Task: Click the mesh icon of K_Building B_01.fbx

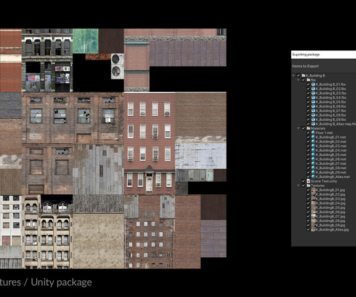Action: click(313, 84)
